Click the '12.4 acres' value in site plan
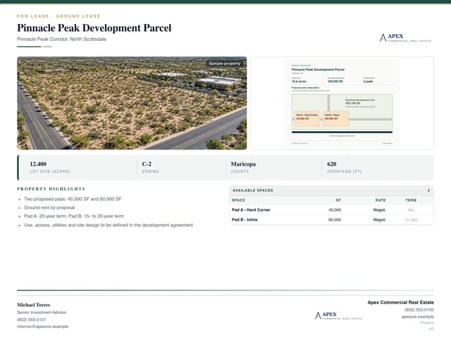 pyautogui.click(x=299, y=82)
